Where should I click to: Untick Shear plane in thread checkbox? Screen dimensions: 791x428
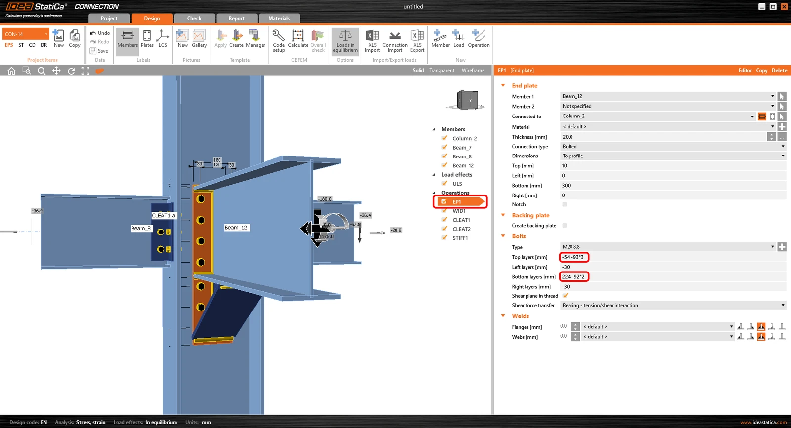[x=565, y=295]
